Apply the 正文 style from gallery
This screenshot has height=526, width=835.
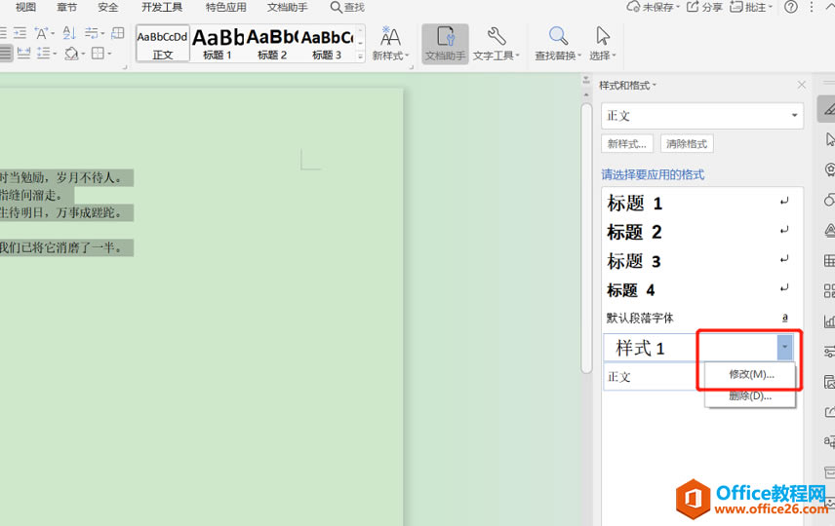[163, 44]
